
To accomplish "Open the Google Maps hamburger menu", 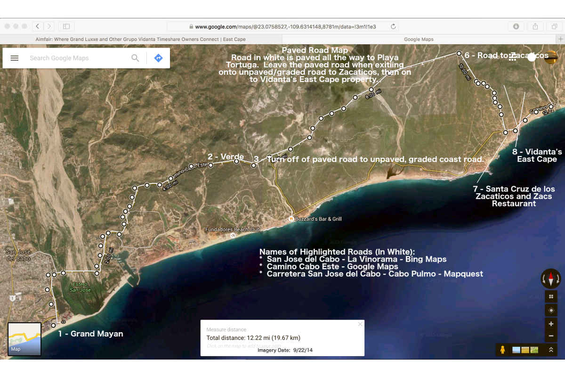I will [15, 58].
